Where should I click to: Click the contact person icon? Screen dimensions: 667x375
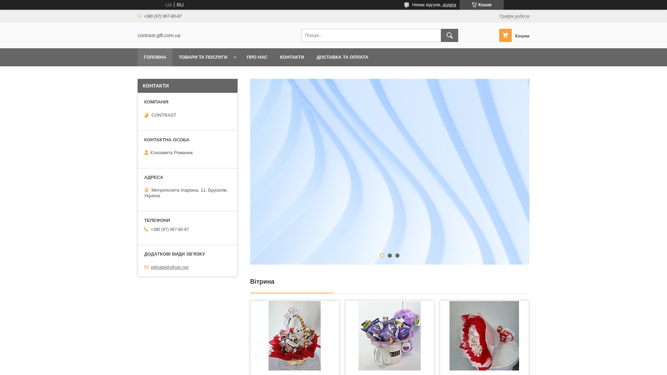pos(146,153)
